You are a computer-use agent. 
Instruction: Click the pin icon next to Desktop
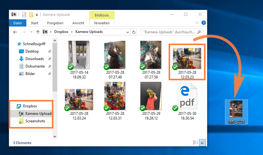click(49, 51)
